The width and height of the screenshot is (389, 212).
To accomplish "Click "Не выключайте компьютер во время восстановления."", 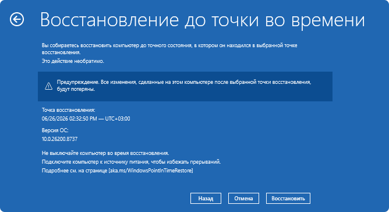I will [105, 153].
